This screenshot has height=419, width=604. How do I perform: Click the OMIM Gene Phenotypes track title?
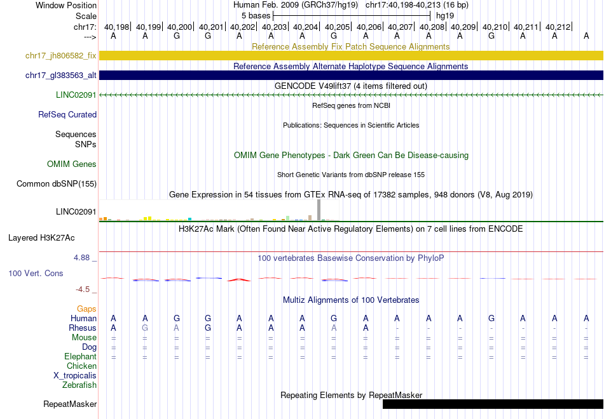(x=351, y=155)
